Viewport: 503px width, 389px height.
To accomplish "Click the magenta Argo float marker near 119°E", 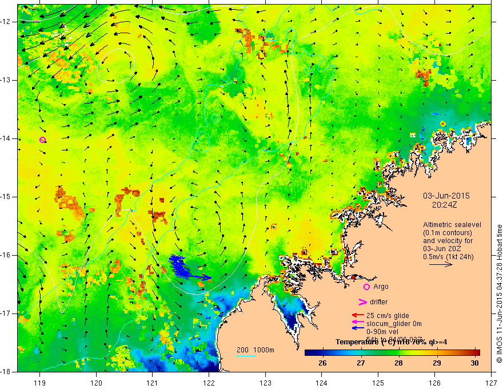I will pos(43,140).
